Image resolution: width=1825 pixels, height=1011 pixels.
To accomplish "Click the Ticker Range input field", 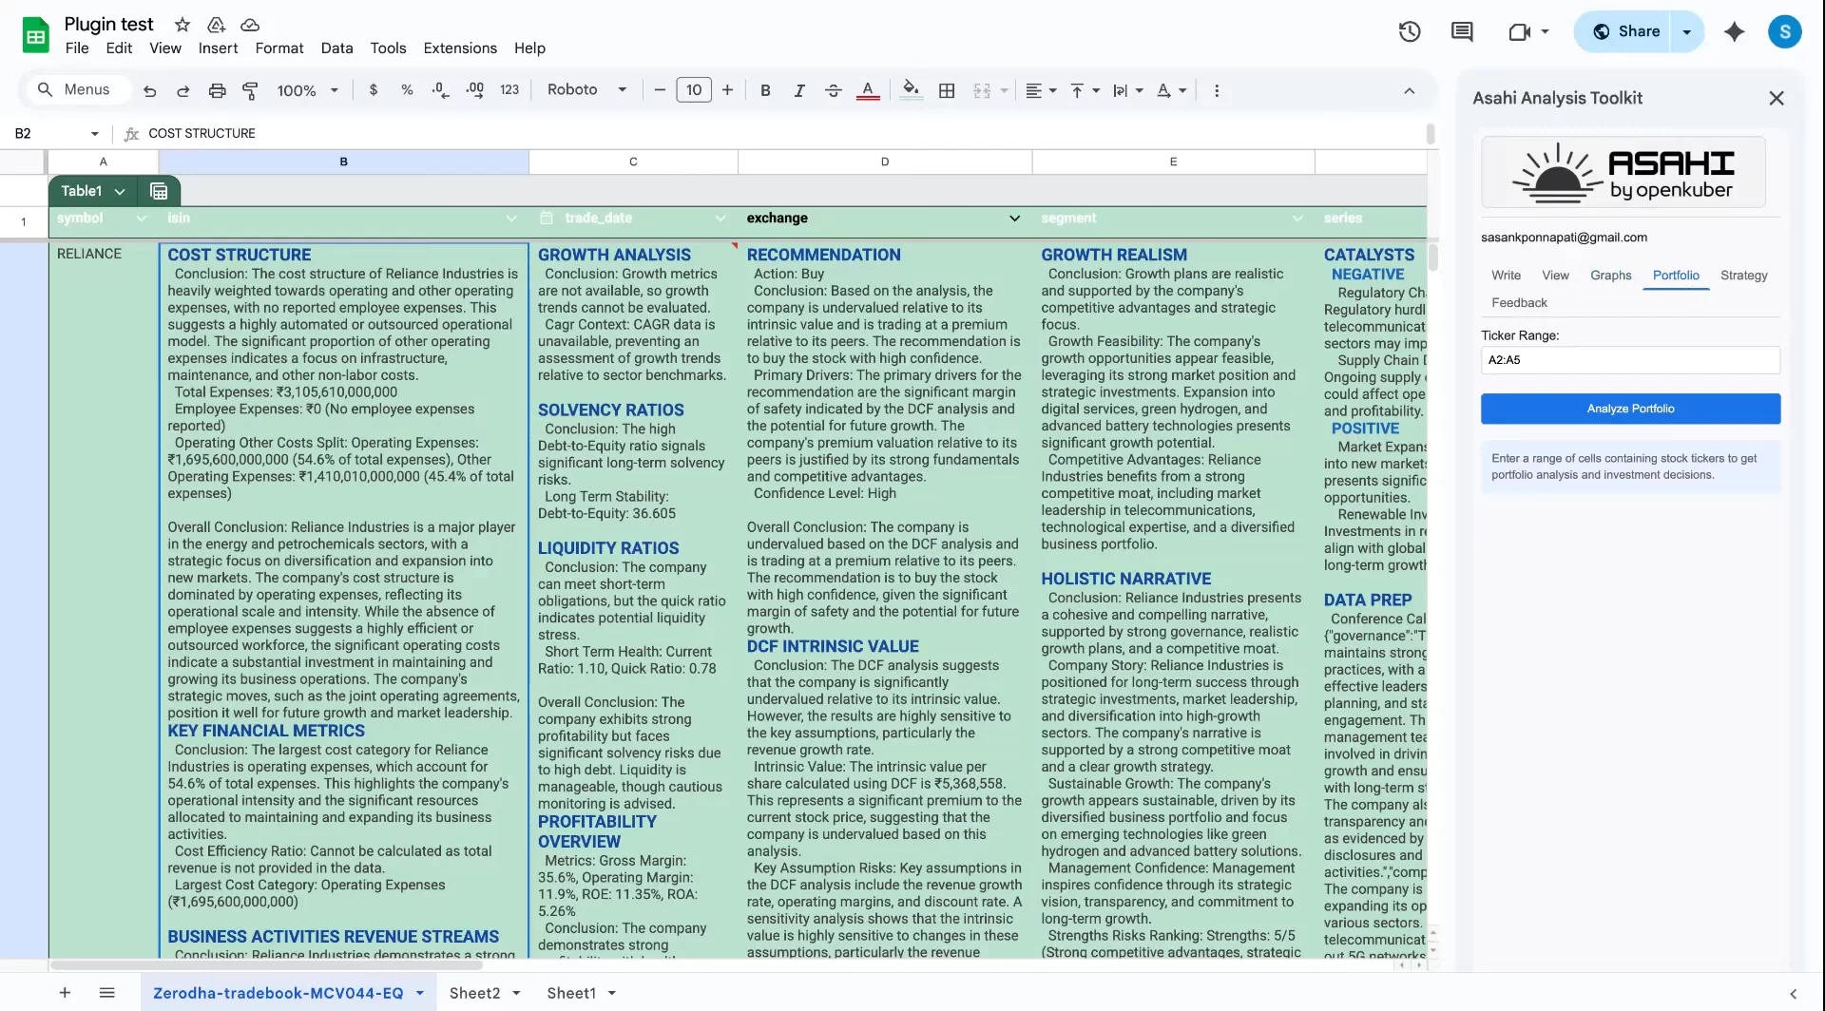I will point(1630,360).
